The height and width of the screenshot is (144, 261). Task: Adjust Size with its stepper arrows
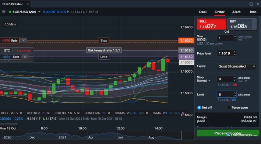point(234,38)
